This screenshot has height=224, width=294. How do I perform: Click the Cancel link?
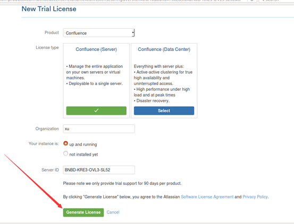[113, 212]
